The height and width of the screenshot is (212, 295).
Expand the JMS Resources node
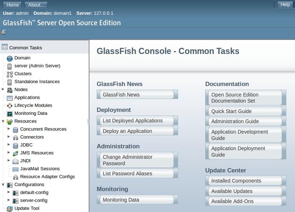9,152
